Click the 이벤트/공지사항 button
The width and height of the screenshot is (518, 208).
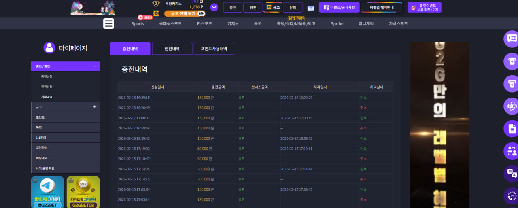coord(339,7)
